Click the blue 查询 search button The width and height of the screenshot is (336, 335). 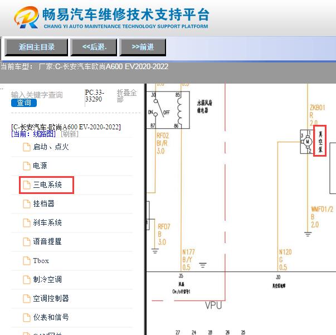click(x=24, y=103)
